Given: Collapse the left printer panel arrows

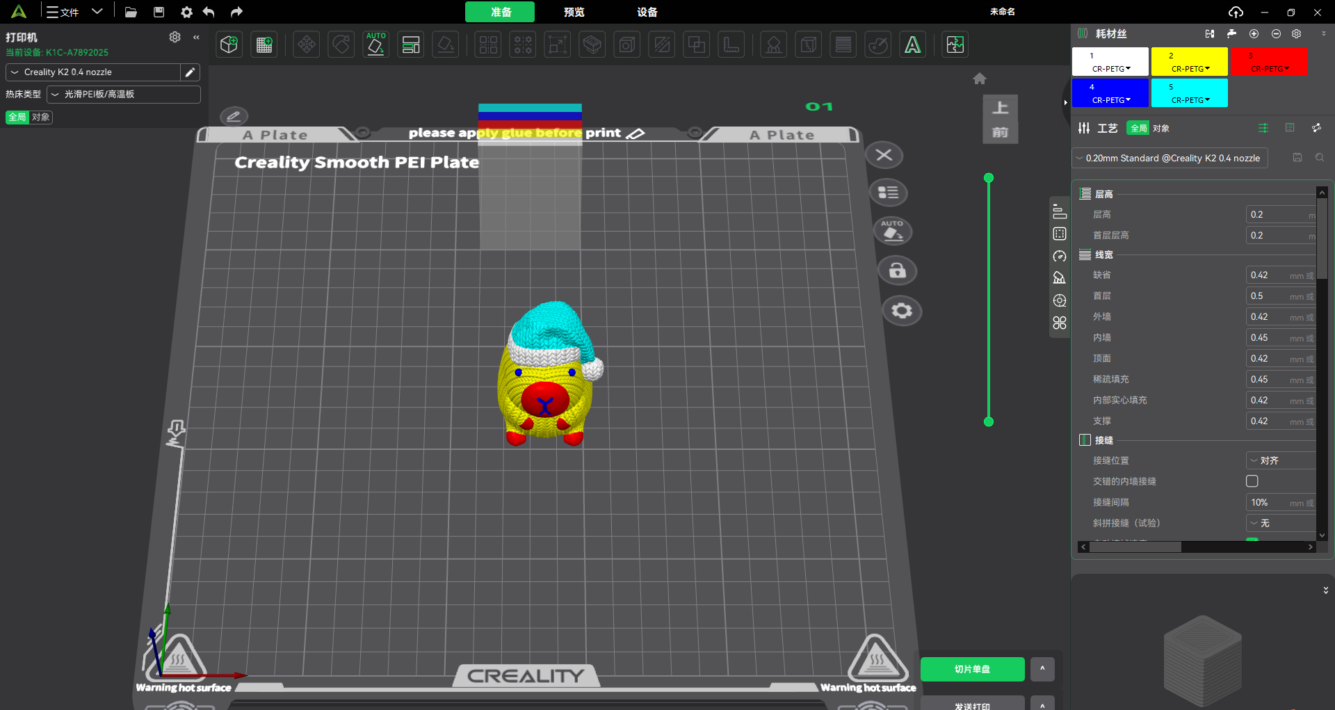Looking at the screenshot, I should [x=197, y=37].
